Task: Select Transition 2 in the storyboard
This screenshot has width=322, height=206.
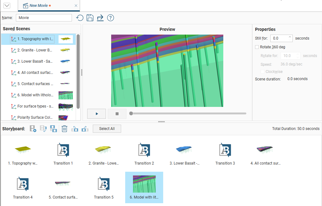Action: pyautogui.click(x=144, y=153)
